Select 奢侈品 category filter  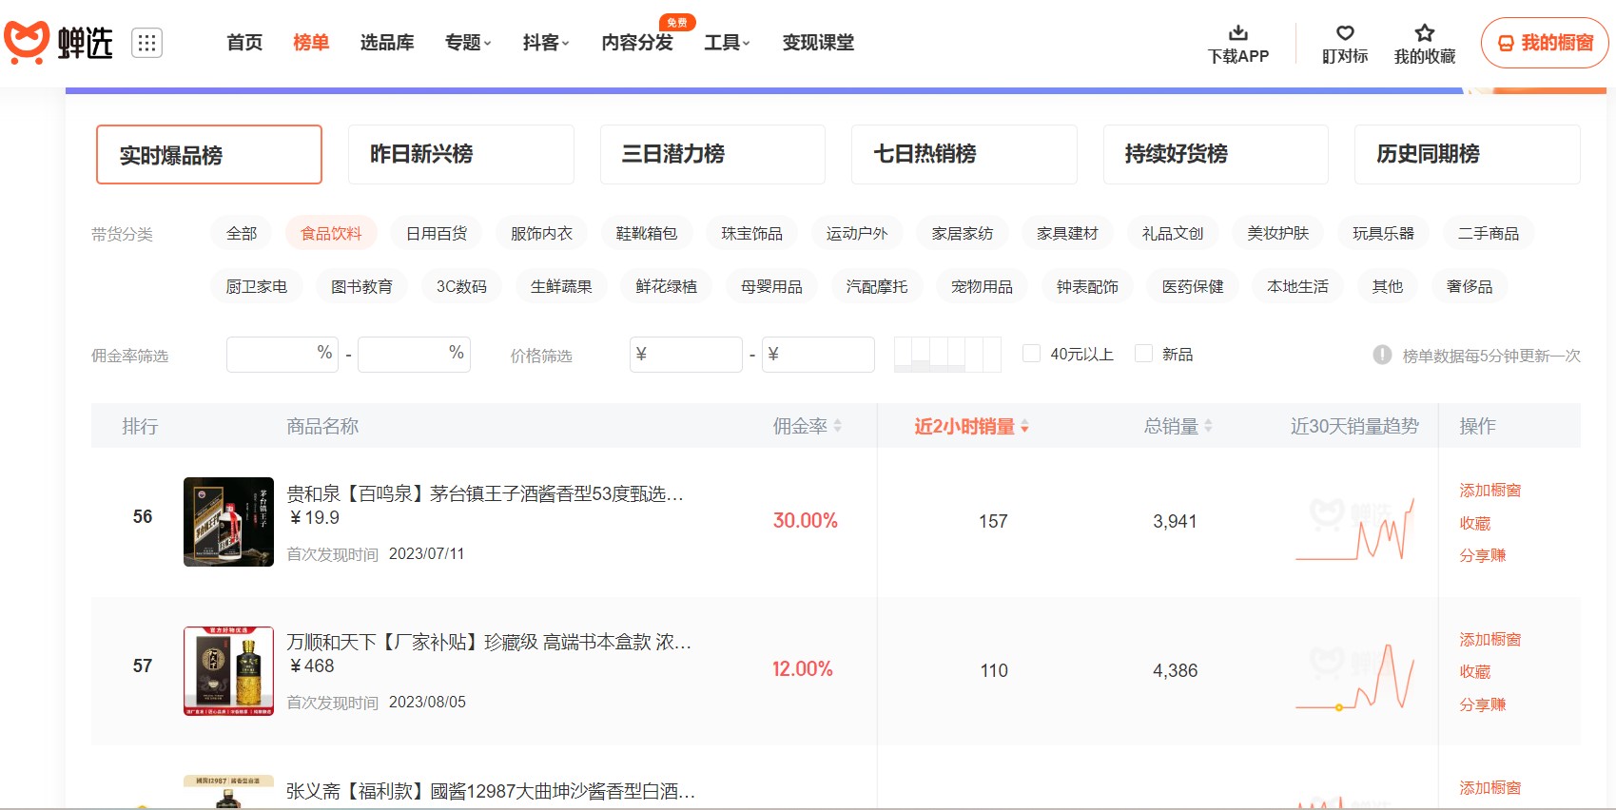coord(1470,286)
